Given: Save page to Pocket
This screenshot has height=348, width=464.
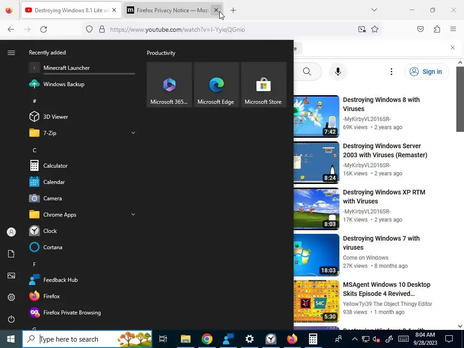Looking at the screenshot, I should pos(420,29).
